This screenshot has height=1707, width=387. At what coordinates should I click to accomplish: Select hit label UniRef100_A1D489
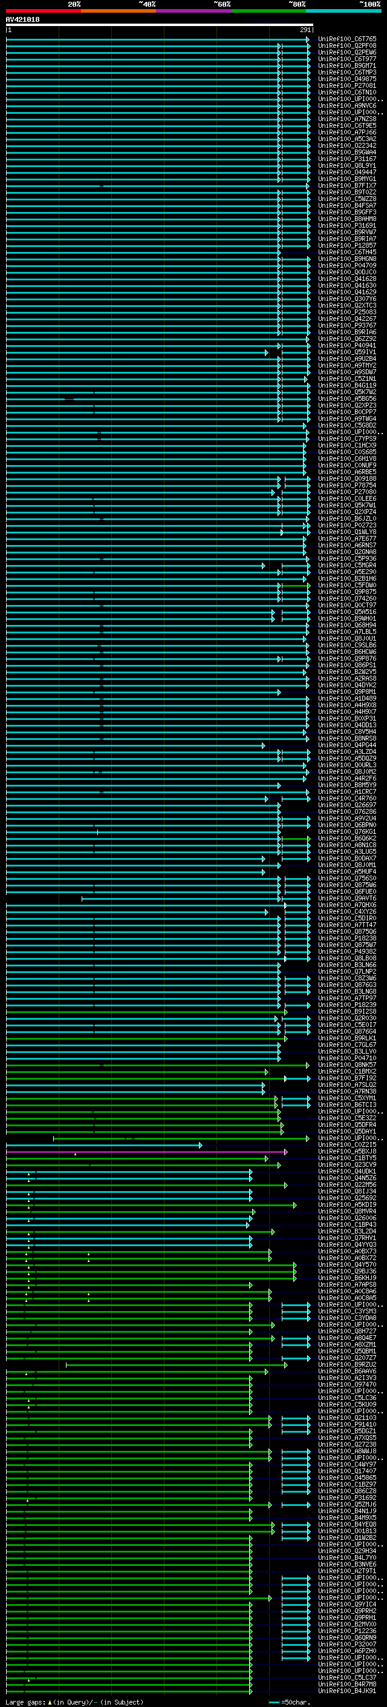(x=347, y=698)
